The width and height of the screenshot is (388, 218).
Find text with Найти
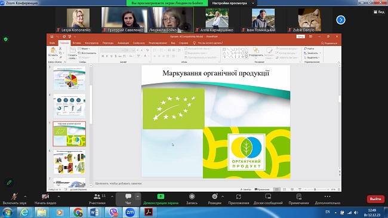click(x=309, y=49)
